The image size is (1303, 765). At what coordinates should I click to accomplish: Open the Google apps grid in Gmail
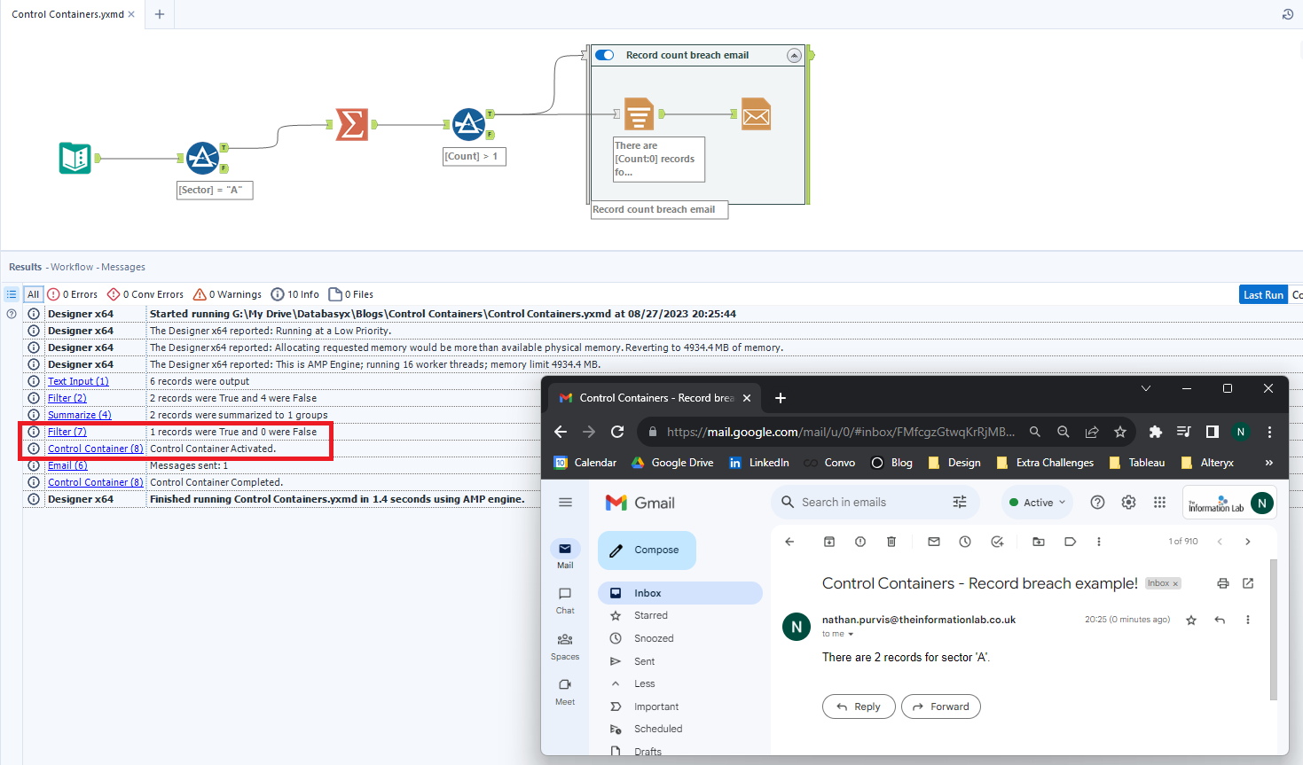click(1159, 502)
